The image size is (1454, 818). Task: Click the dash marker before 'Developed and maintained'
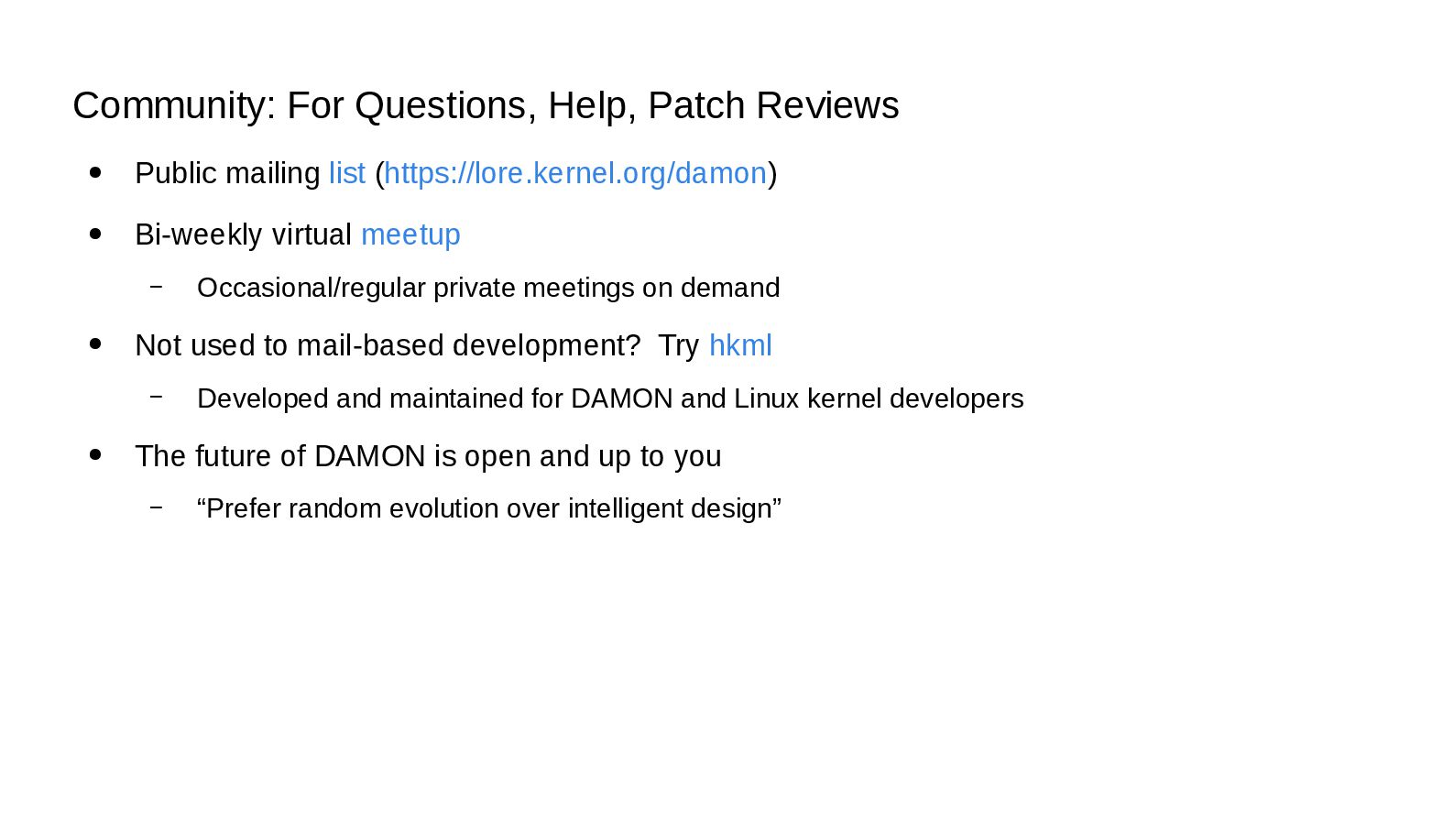click(x=157, y=397)
